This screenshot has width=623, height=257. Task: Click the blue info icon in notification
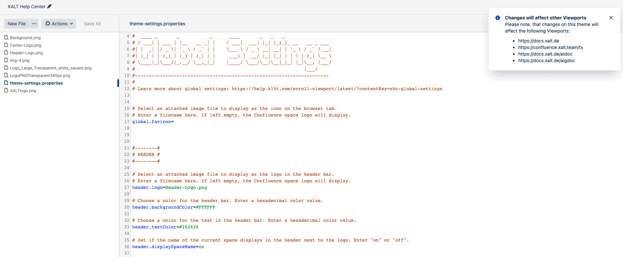tap(498, 18)
